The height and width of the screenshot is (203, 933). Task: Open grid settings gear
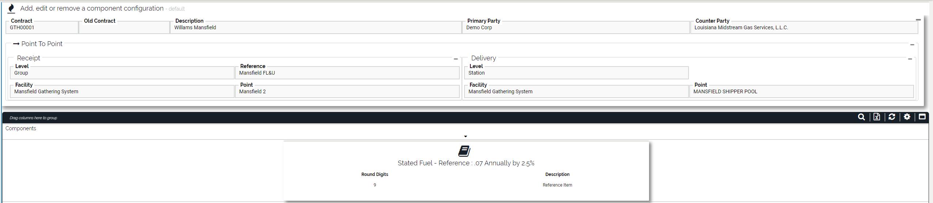coord(907,117)
